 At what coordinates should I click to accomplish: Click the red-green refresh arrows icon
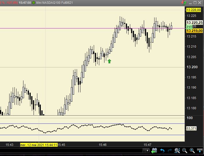pyautogui.click(x=184, y=3)
